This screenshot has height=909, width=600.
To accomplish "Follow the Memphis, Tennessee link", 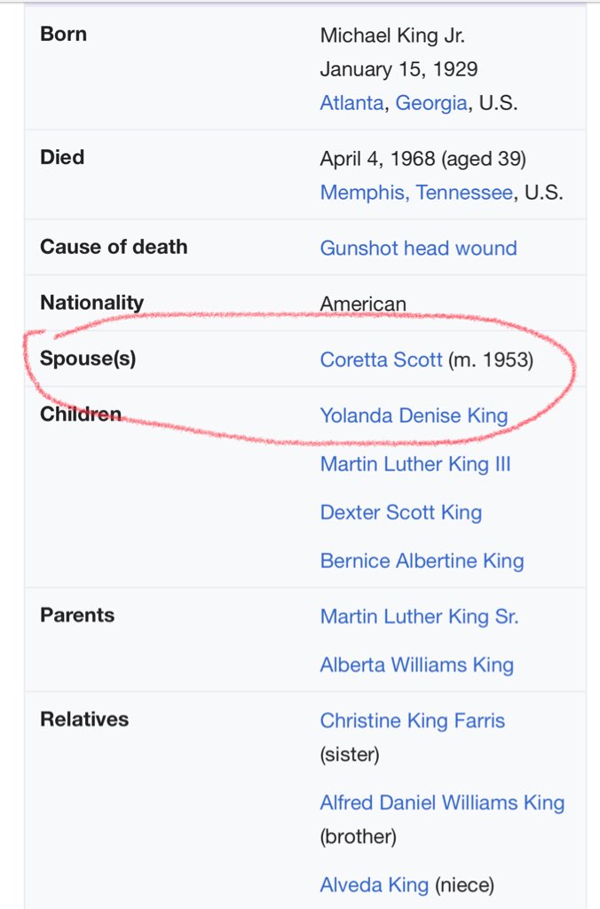I will 417,193.
